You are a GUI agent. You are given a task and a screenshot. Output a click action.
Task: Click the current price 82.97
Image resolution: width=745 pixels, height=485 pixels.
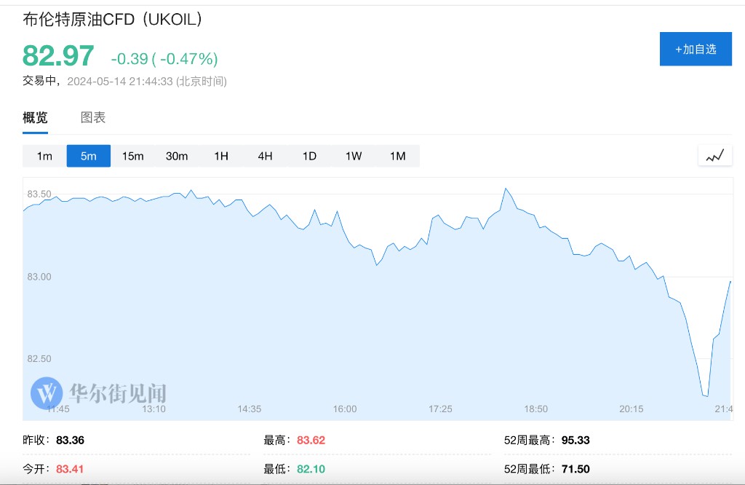point(58,56)
